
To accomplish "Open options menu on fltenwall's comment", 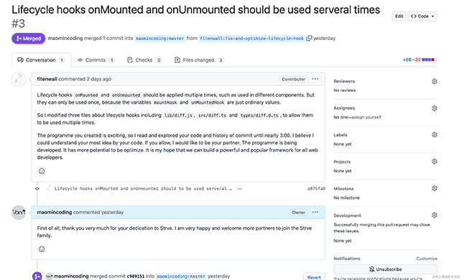I will (x=315, y=79).
